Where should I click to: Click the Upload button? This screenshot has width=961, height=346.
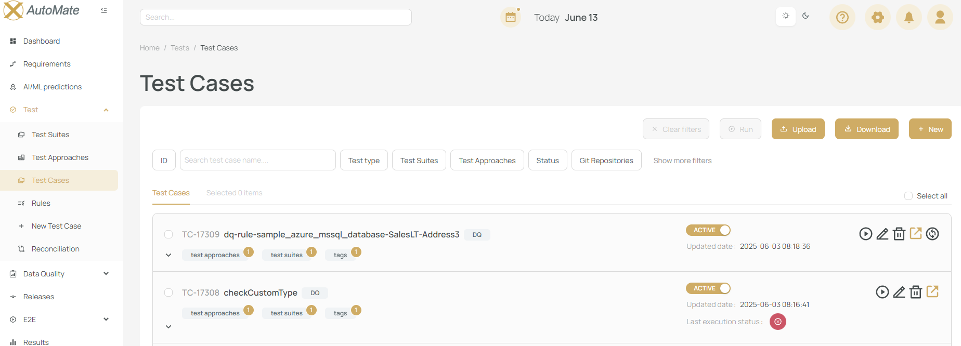coord(798,129)
